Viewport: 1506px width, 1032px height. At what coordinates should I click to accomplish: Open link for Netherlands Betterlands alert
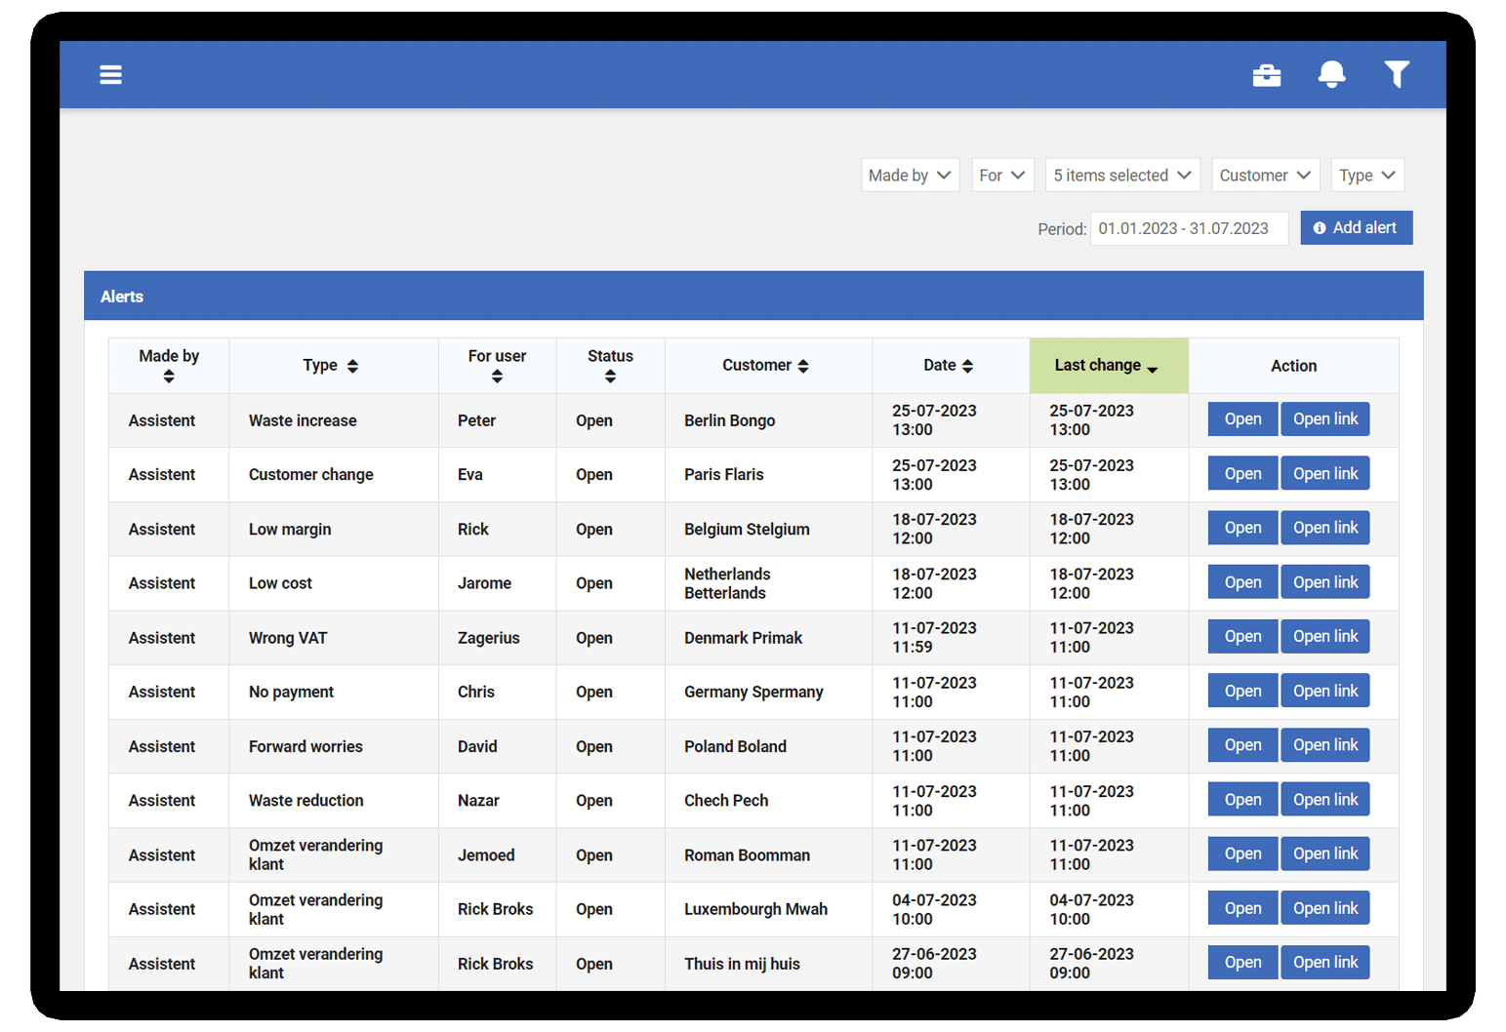coord(1325,582)
